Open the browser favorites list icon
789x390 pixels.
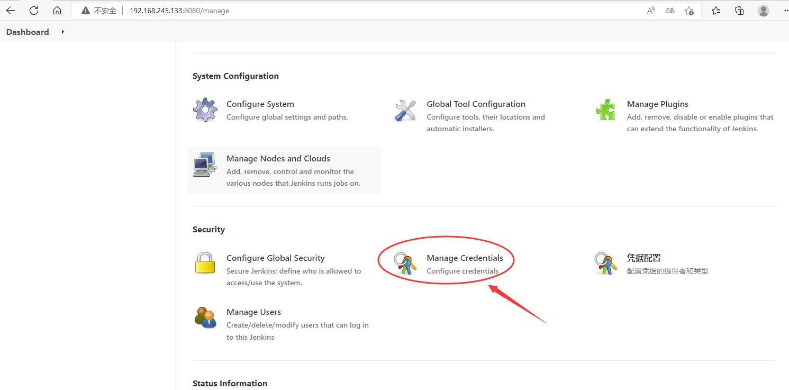click(716, 11)
